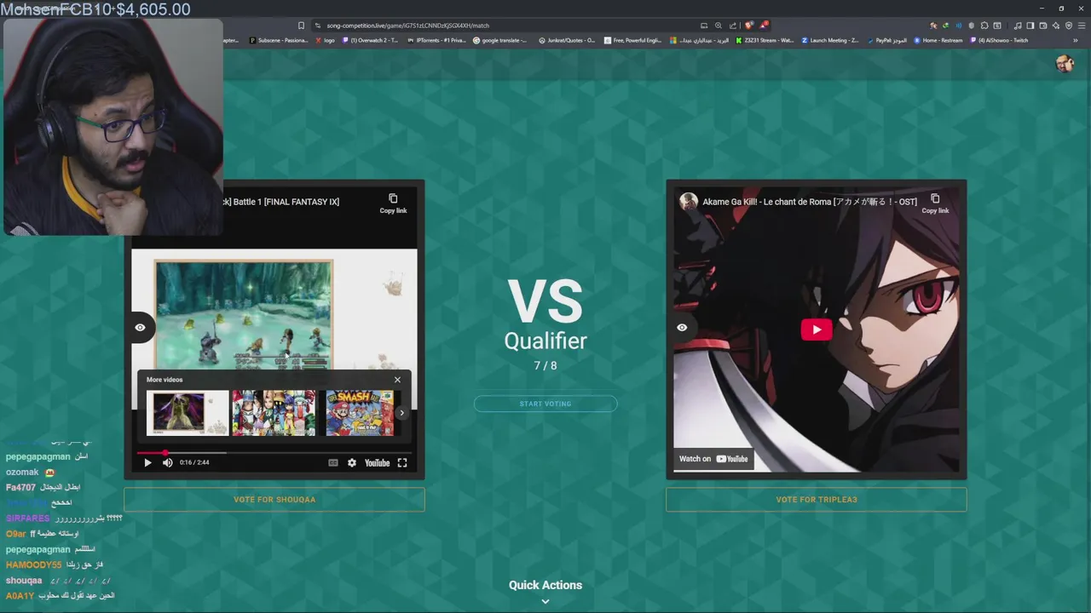
Task: Click the gray shield extension icon
Action: click(x=971, y=26)
